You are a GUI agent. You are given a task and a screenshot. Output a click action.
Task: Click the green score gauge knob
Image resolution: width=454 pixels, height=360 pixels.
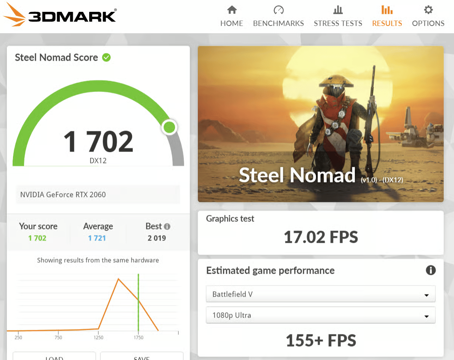tap(169, 127)
